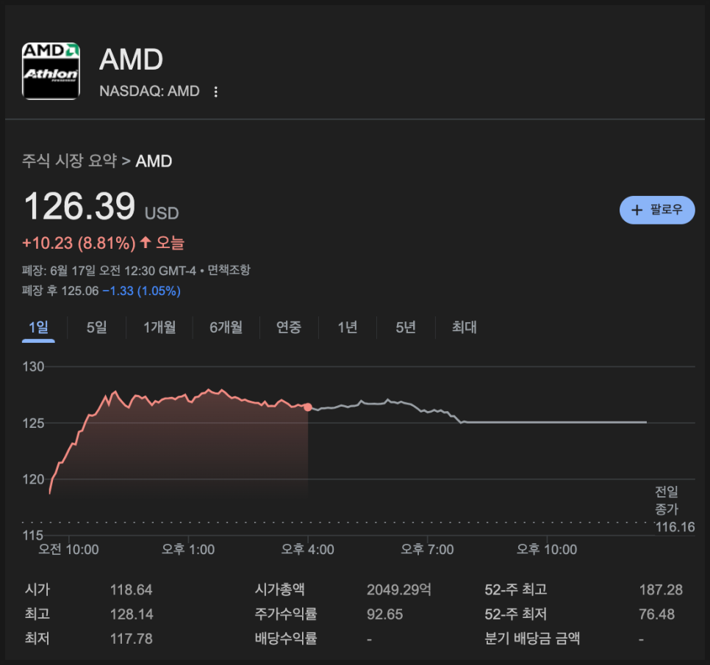Click the 오후 4:00 time axis label
The height and width of the screenshot is (665, 710).
[307, 549]
